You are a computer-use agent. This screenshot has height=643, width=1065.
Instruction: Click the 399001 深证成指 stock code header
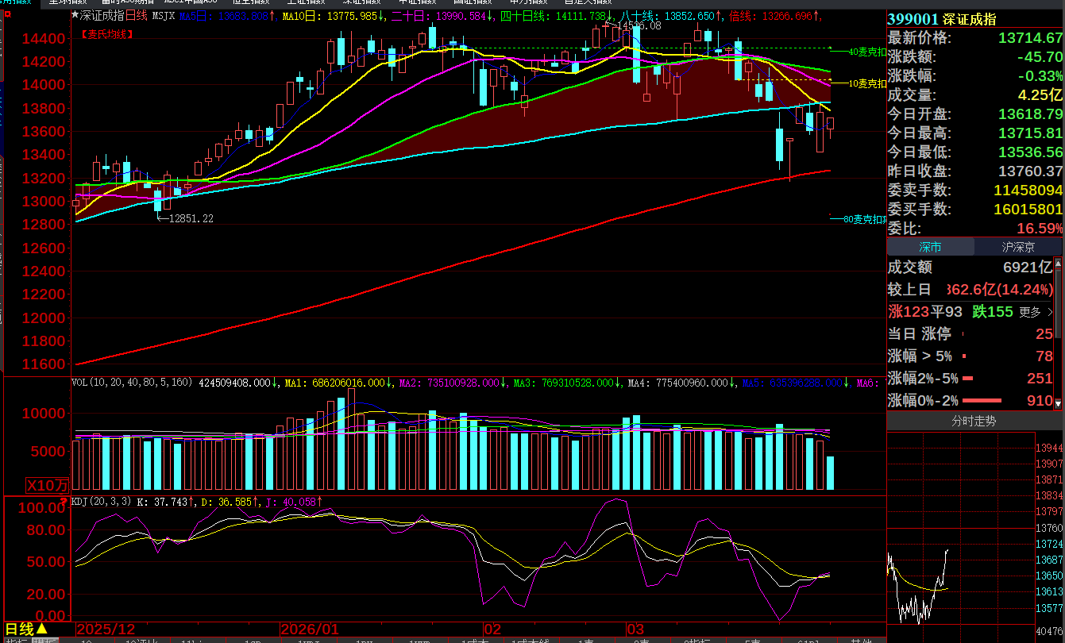pos(941,19)
